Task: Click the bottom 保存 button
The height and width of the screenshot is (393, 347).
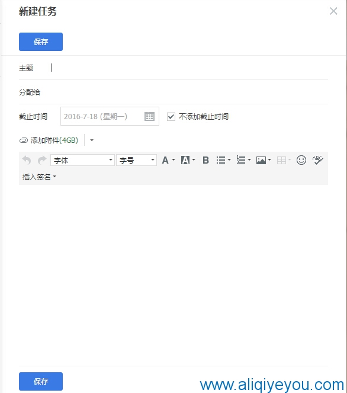Action: point(41,381)
